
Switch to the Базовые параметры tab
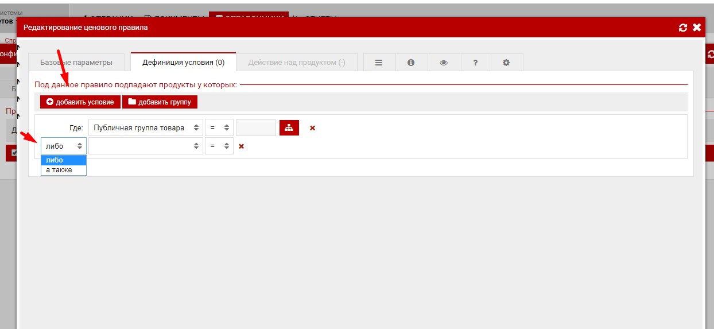(76, 63)
